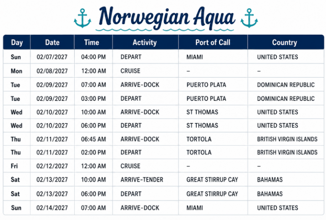Viewport: 326px width, 220px height.
Task: Click the Country column header
Action: coord(285,42)
